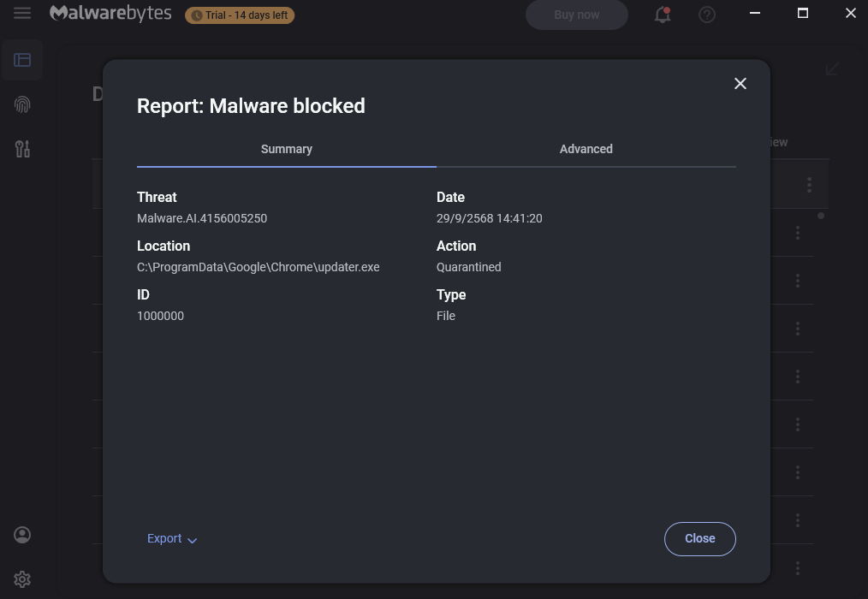
Task: Select the ID value 1000000
Action: coord(161,316)
